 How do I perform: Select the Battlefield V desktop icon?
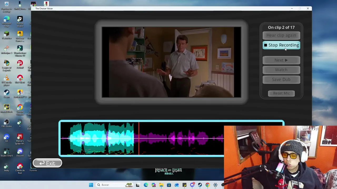tap(20, 94)
